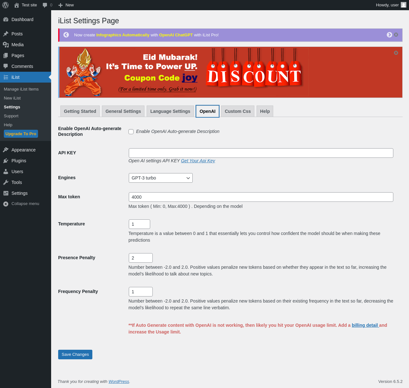Close the red discount banner
Viewport: 409px width, 388px height.
tap(396, 53)
